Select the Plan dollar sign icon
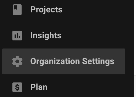This screenshot has height=97, width=136. coord(17,87)
